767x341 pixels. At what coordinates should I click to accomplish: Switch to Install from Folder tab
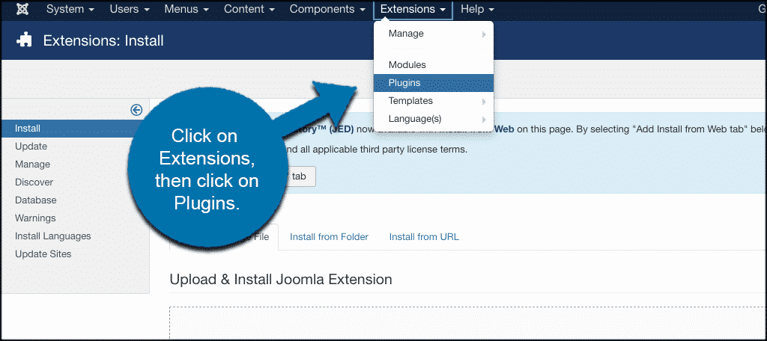click(x=330, y=237)
